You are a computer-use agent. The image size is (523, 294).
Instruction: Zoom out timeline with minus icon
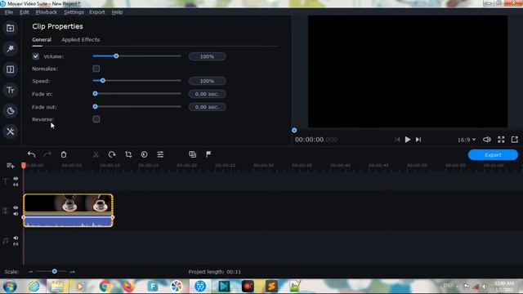coord(31,272)
